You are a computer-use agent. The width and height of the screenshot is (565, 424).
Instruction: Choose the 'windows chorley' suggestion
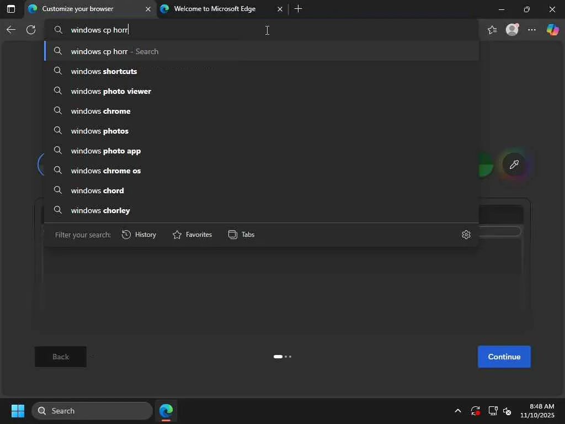pos(262,210)
